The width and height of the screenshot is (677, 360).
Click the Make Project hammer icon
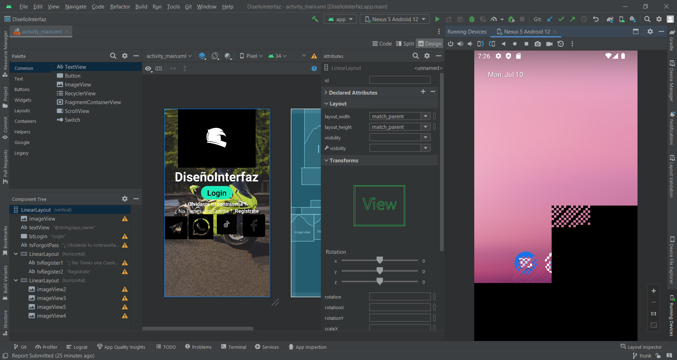pyautogui.click(x=315, y=19)
